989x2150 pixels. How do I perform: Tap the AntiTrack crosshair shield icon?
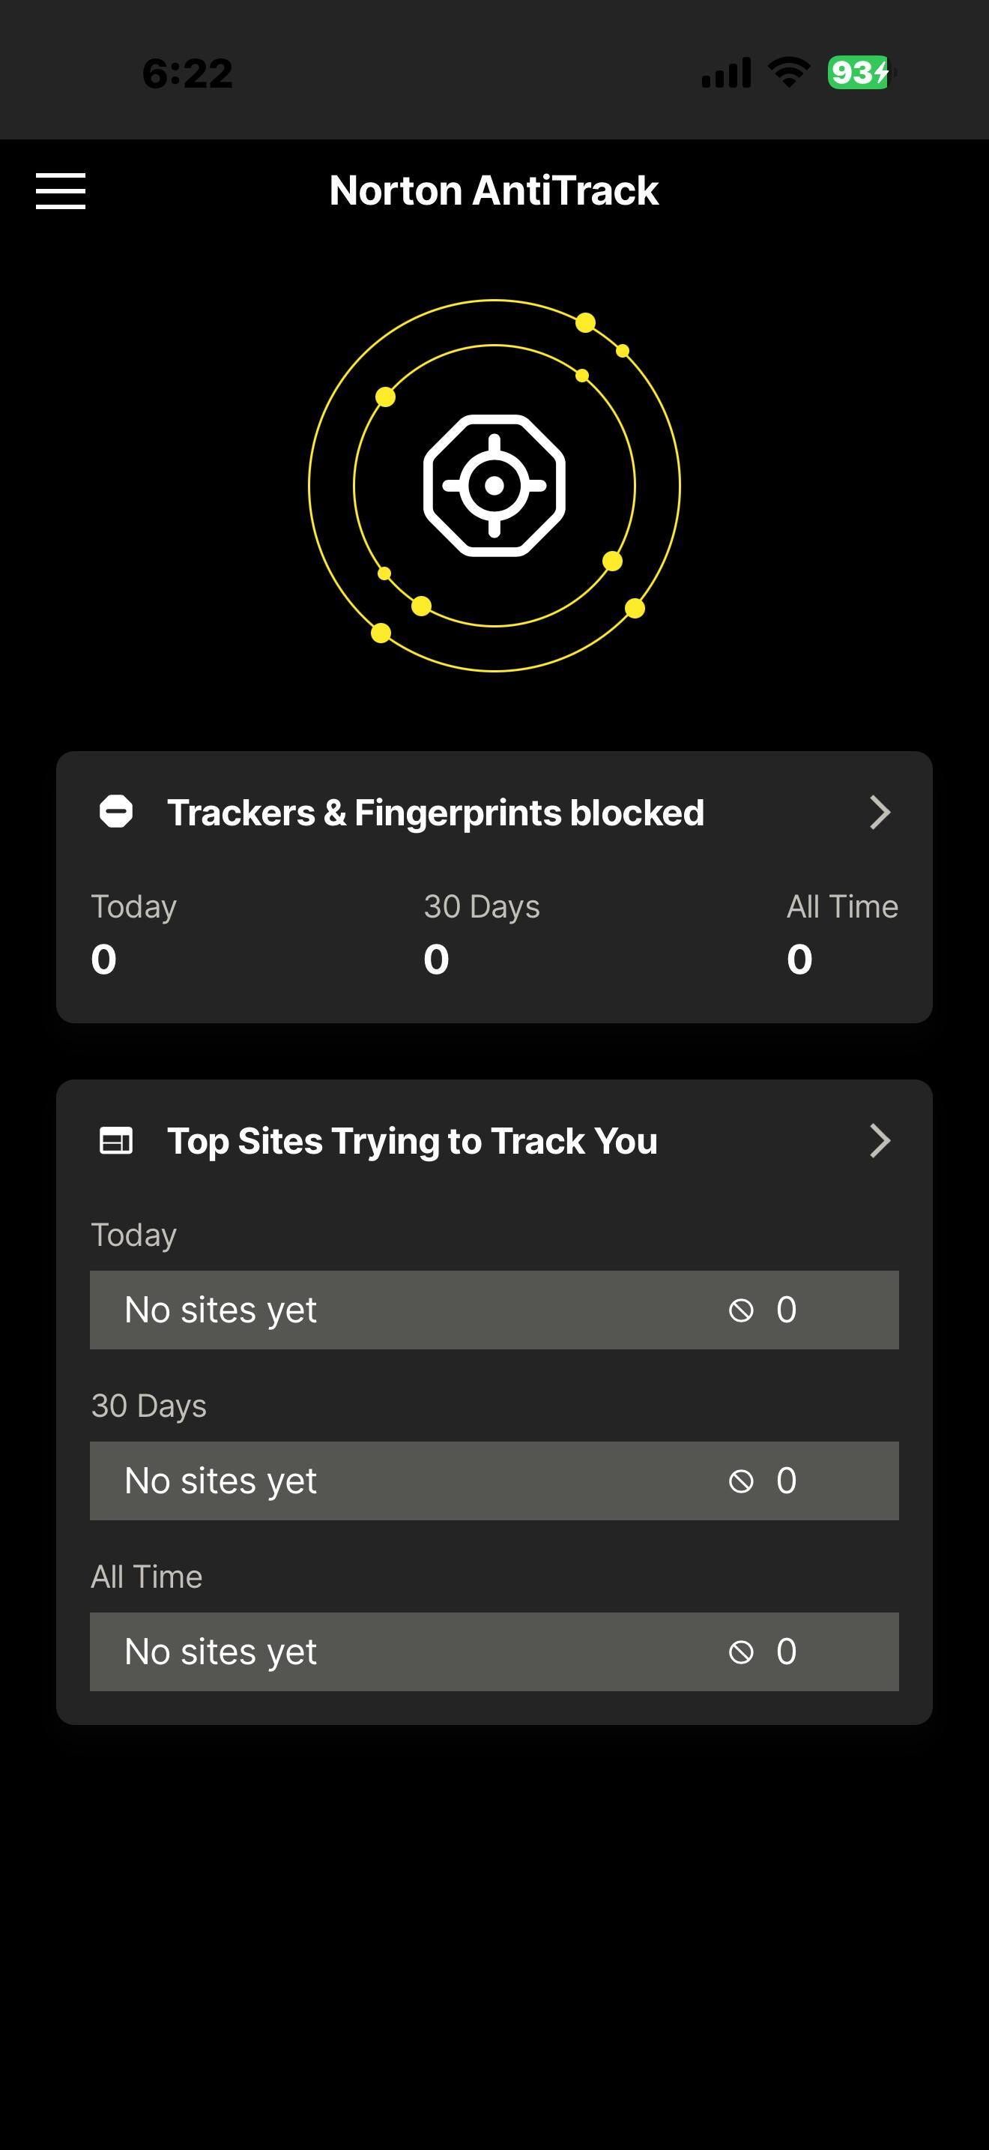(494, 485)
